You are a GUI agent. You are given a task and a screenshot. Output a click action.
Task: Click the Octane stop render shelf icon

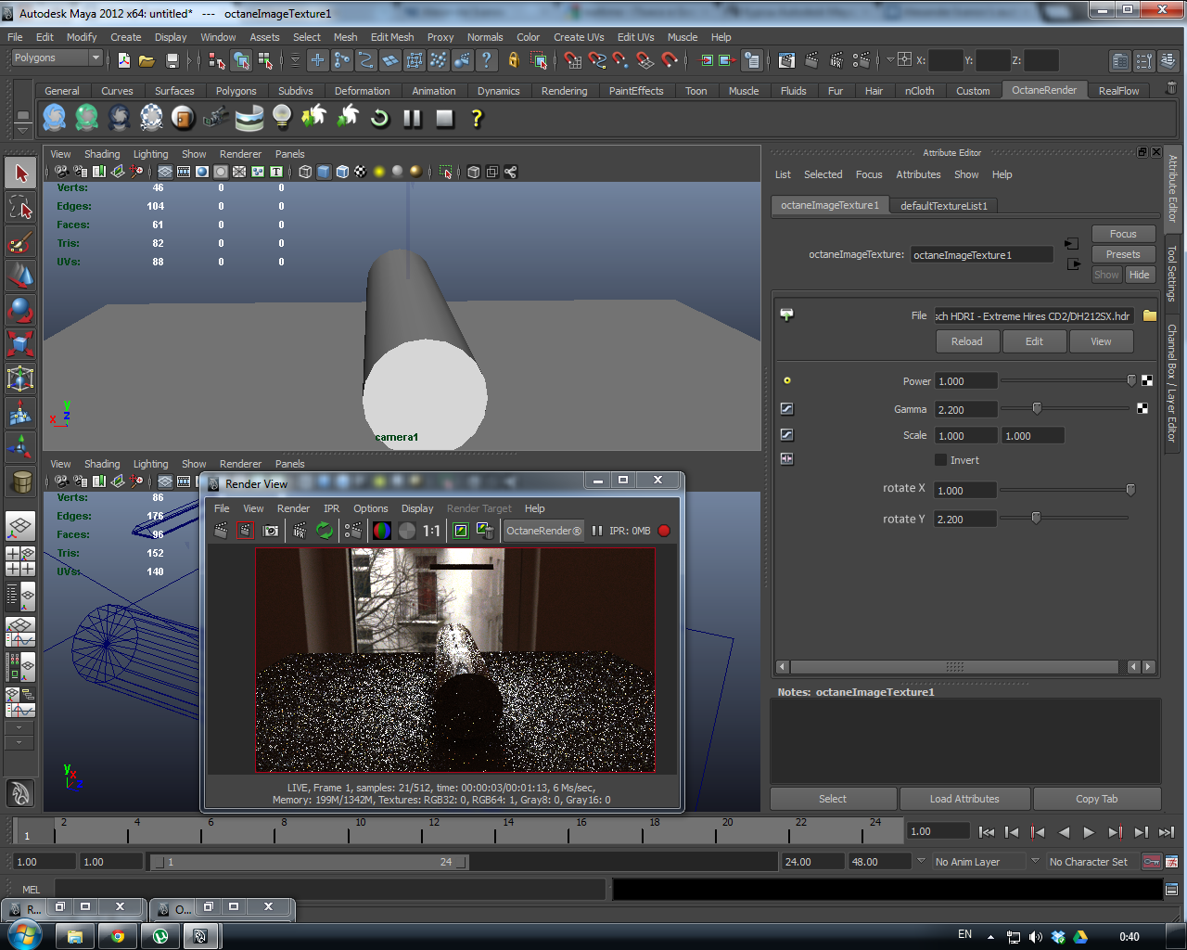pos(445,119)
